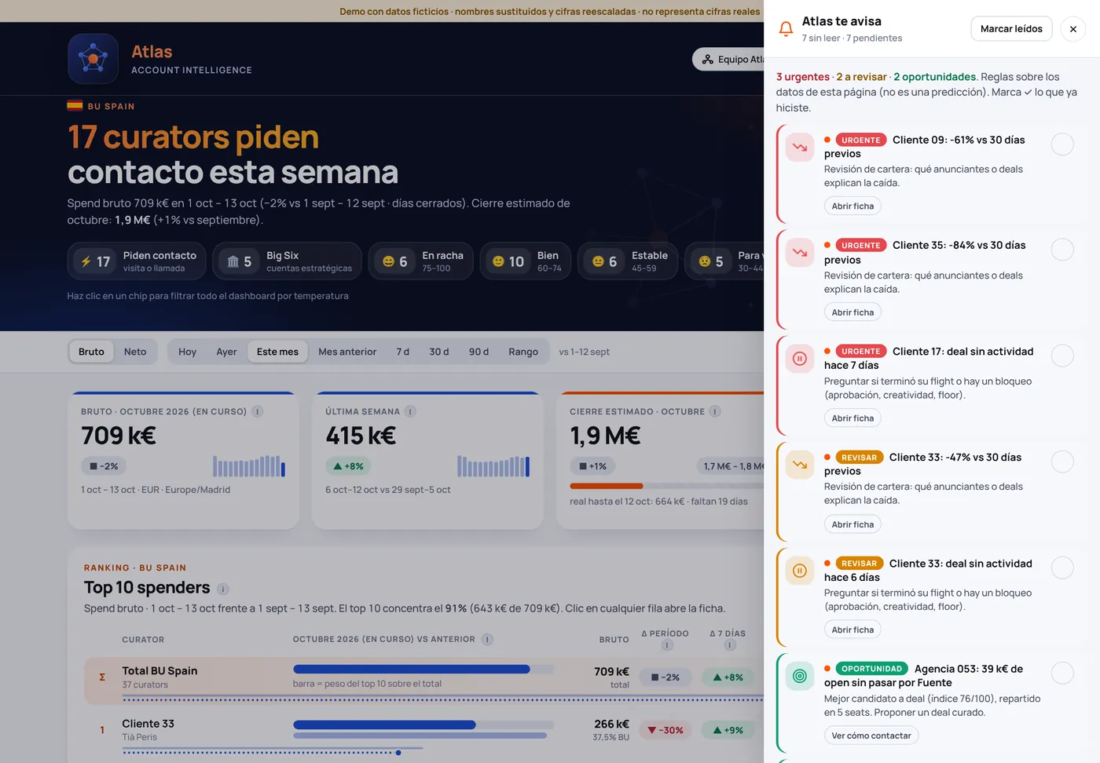Click the Atlas network logo icon
The image size is (1100, 763).
[93, 59]
